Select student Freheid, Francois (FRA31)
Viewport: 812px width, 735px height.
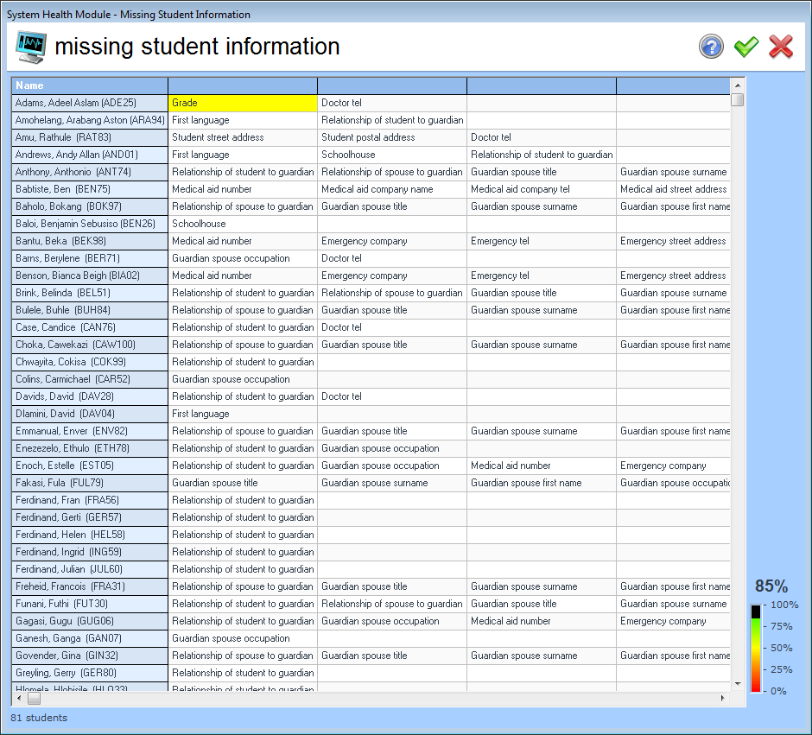(90, 586)
